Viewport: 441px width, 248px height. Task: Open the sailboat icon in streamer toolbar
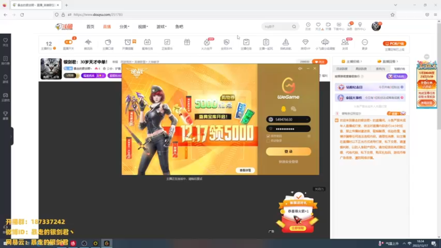[x=286, y=42]
